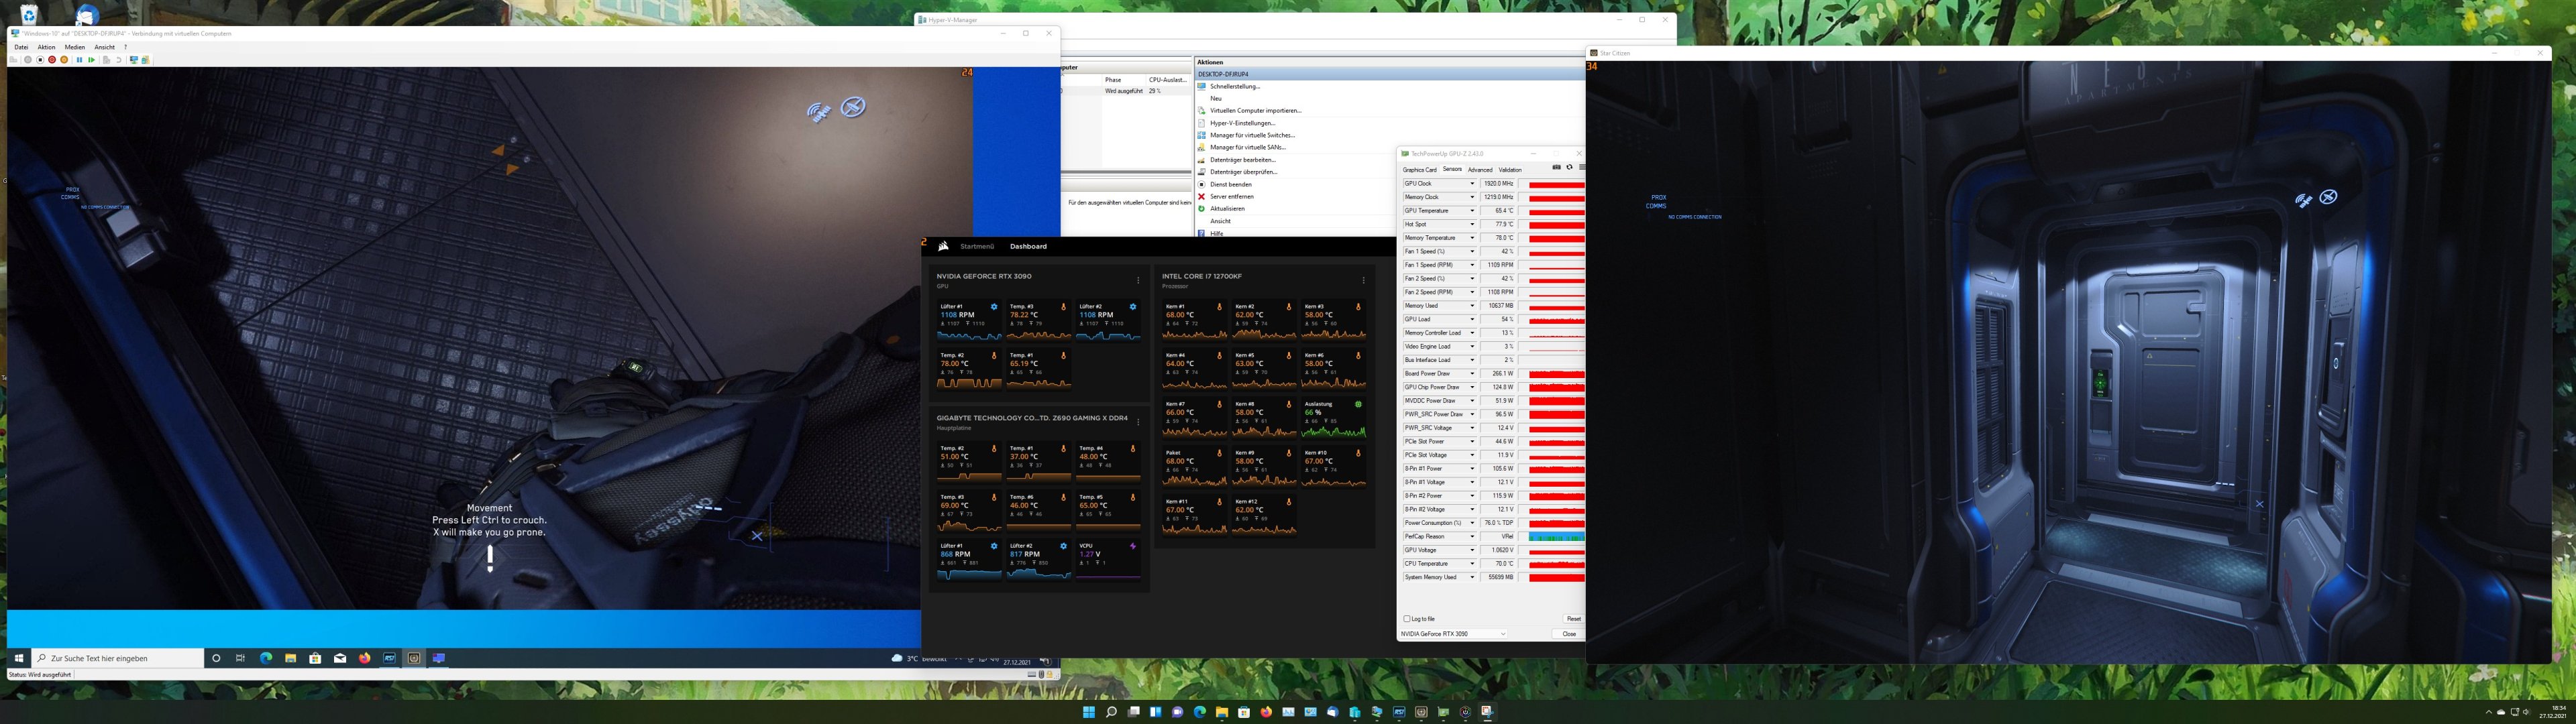Open GPU Clock sensor dropdown arrow
Screen dimensions: 2576x724
pyautogui.click(x=1471, y=184)
